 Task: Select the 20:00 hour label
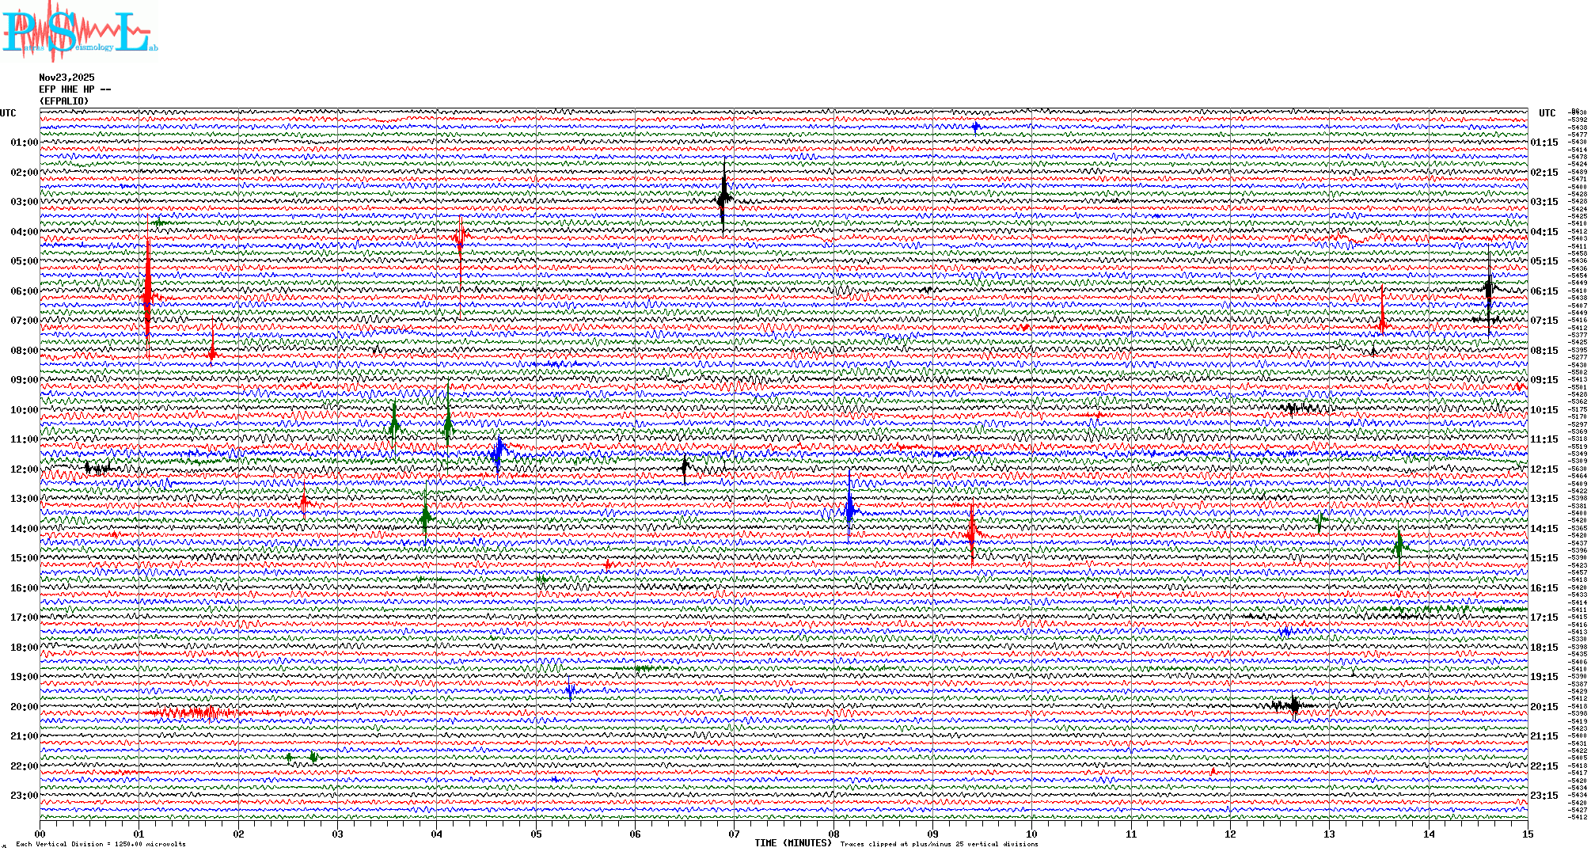point(24,707)
